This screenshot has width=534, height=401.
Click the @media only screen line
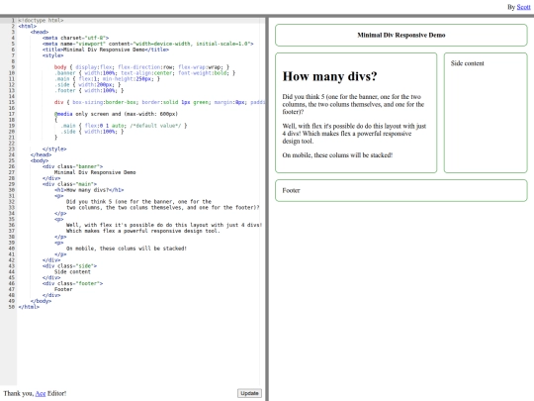(116, 114)
